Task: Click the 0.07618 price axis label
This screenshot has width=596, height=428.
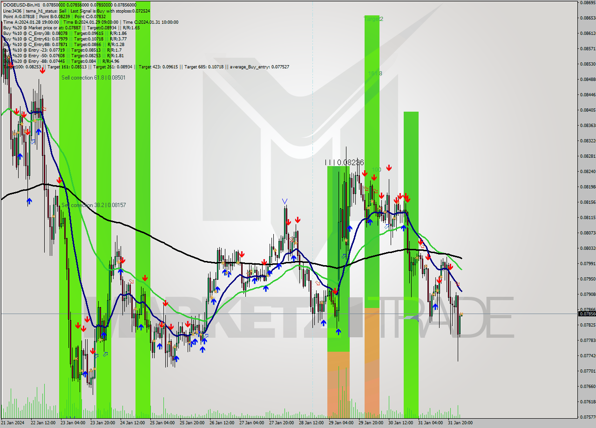Action: tap(588, 401)
